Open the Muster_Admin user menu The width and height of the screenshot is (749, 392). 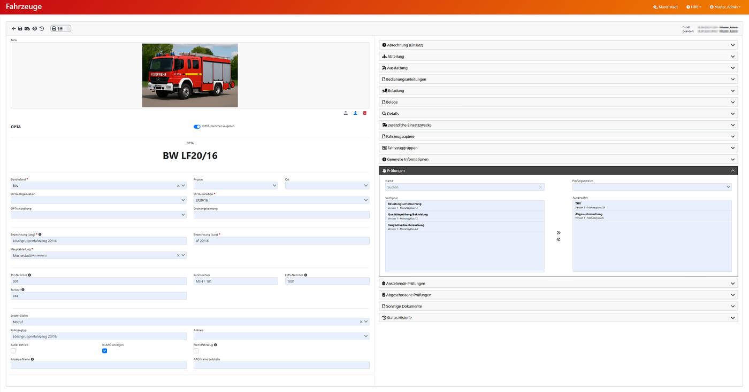click(x=725, y=7)
